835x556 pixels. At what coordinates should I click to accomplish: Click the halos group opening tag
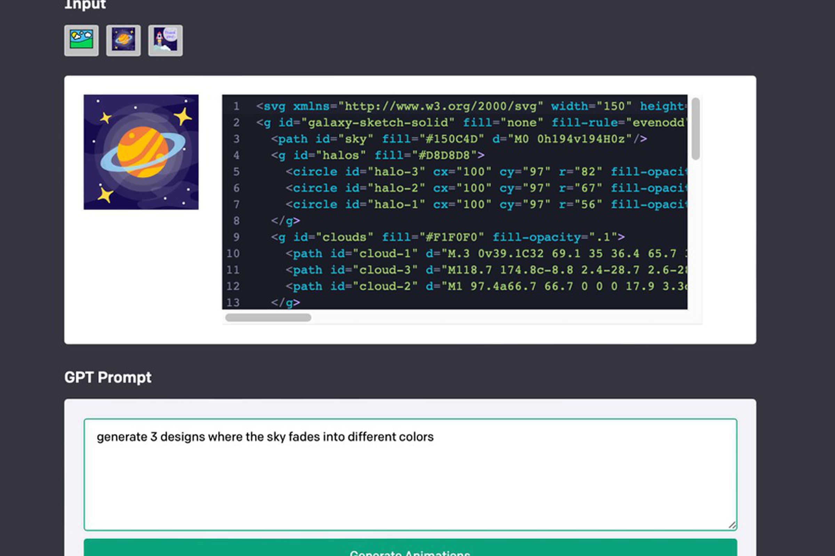(x=377, y=155)
